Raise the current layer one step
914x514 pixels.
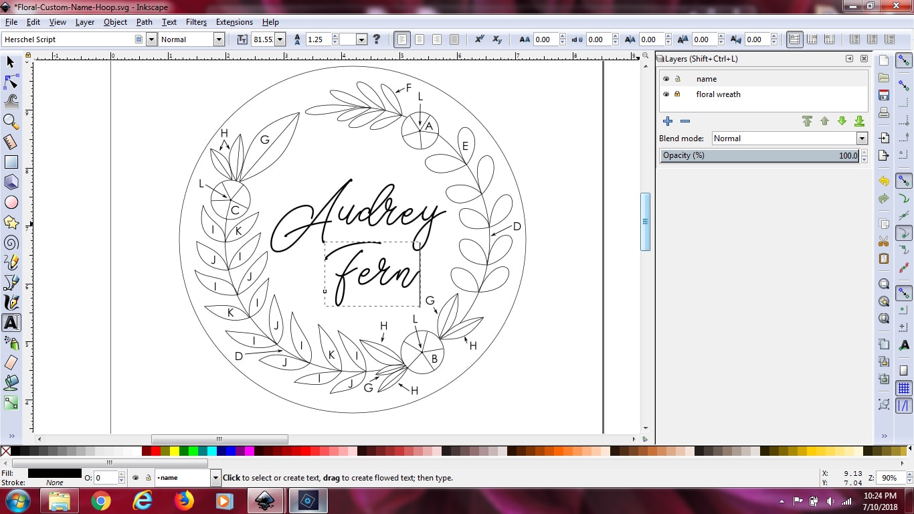pos(824,121)
